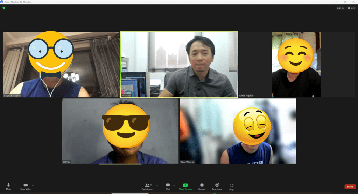Click the green encryption shield icon
The width and height of the screenshot is (358, 194).
pyautogui.click(x=4, y=8)
